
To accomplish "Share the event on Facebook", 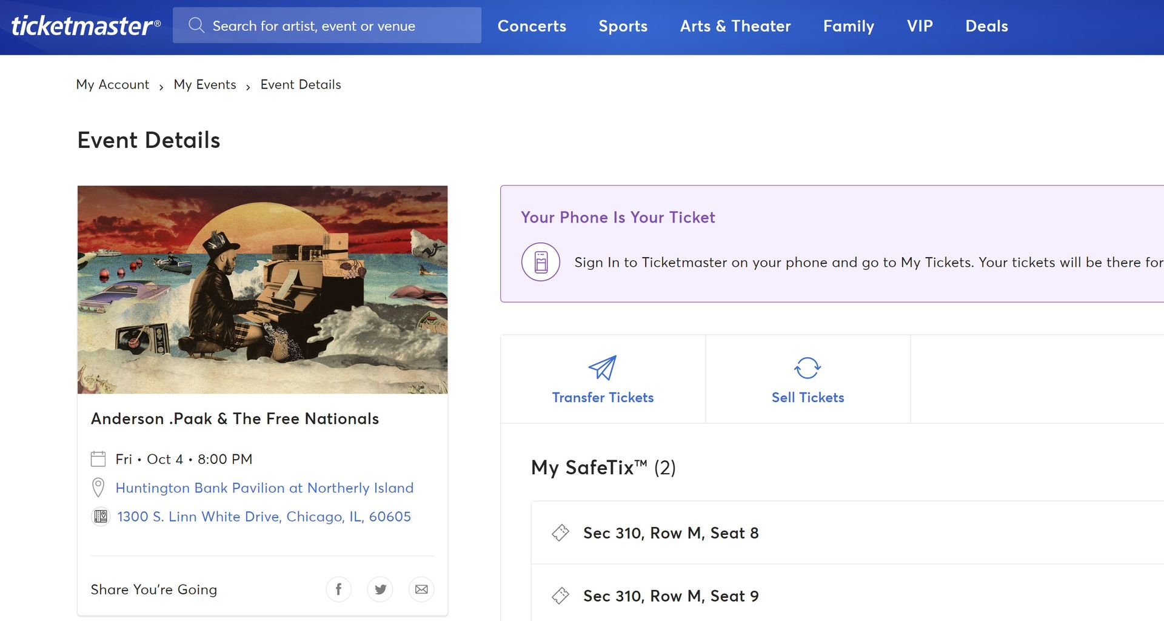I will click(x=338, y=589).
